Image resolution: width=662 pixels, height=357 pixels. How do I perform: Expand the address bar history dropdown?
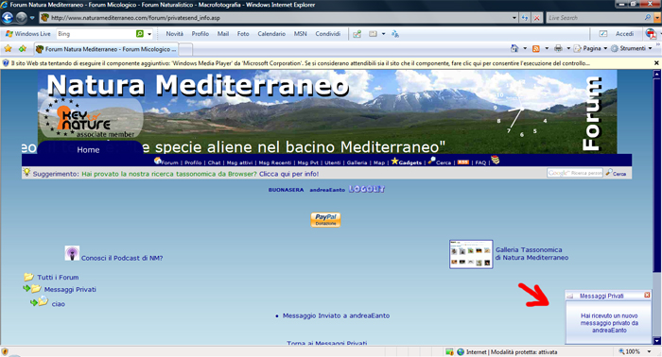[514, 18]
